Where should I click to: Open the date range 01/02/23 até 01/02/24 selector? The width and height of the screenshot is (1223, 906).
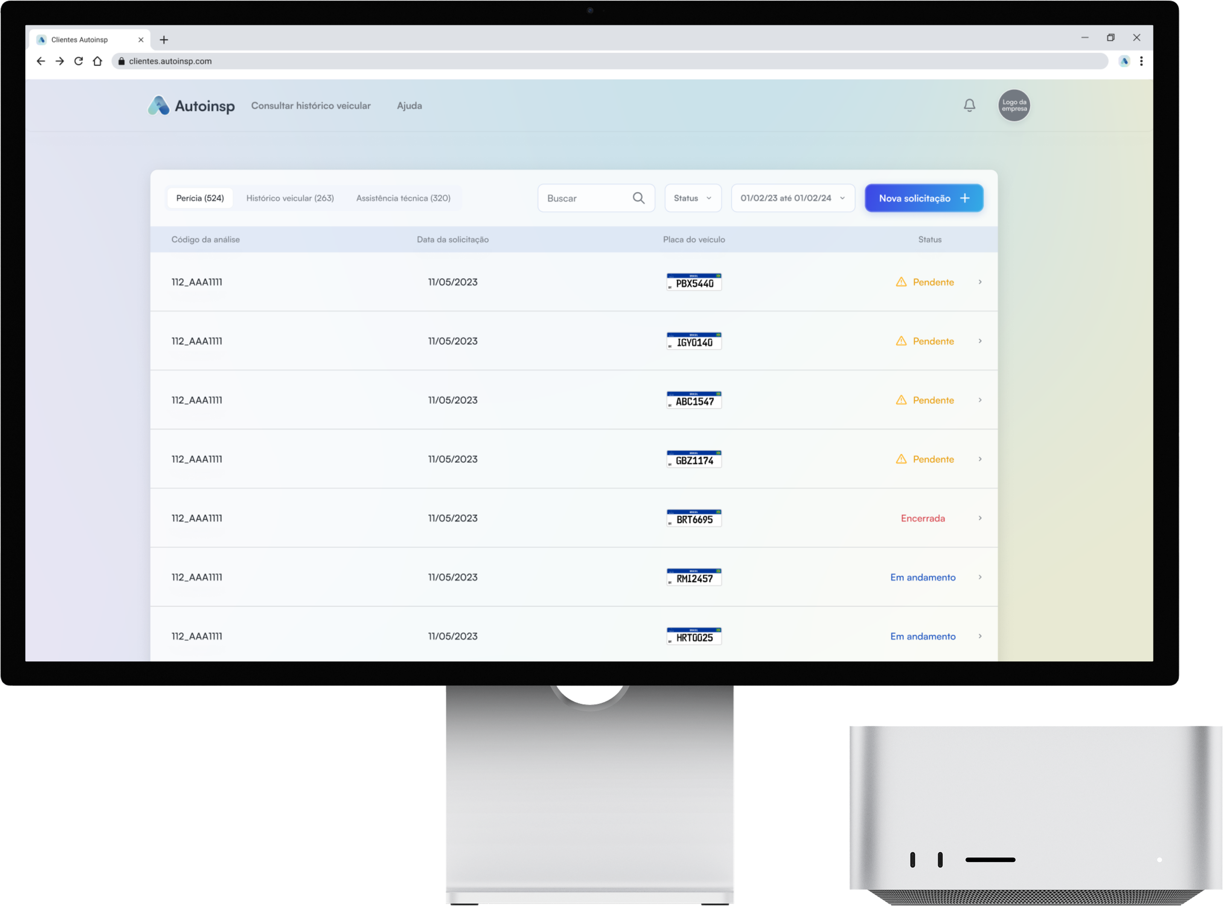pyautogui.click(x=792, y=198)
